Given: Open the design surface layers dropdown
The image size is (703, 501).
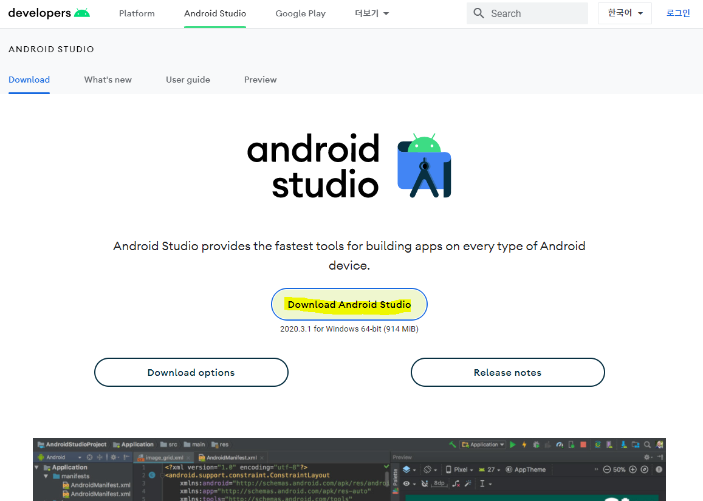Looking at the screenshot, I should point(410,469).
